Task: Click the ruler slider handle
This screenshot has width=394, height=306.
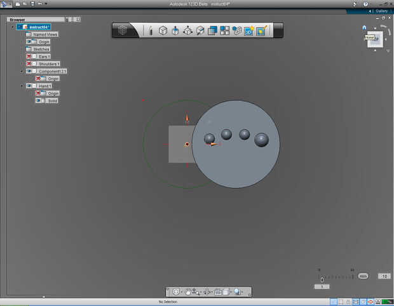Action: 322,279
